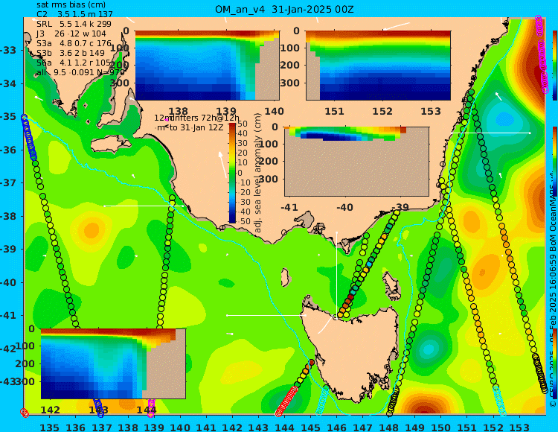Click the title text "OM_an_v4 31-Jan-2025 00Z"
This screenshot has height=432, width=558.
(x=284, y=10)
